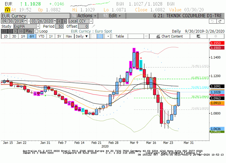Click the Period input field
This screenshot has width=226, height=163.
(59, 26)
